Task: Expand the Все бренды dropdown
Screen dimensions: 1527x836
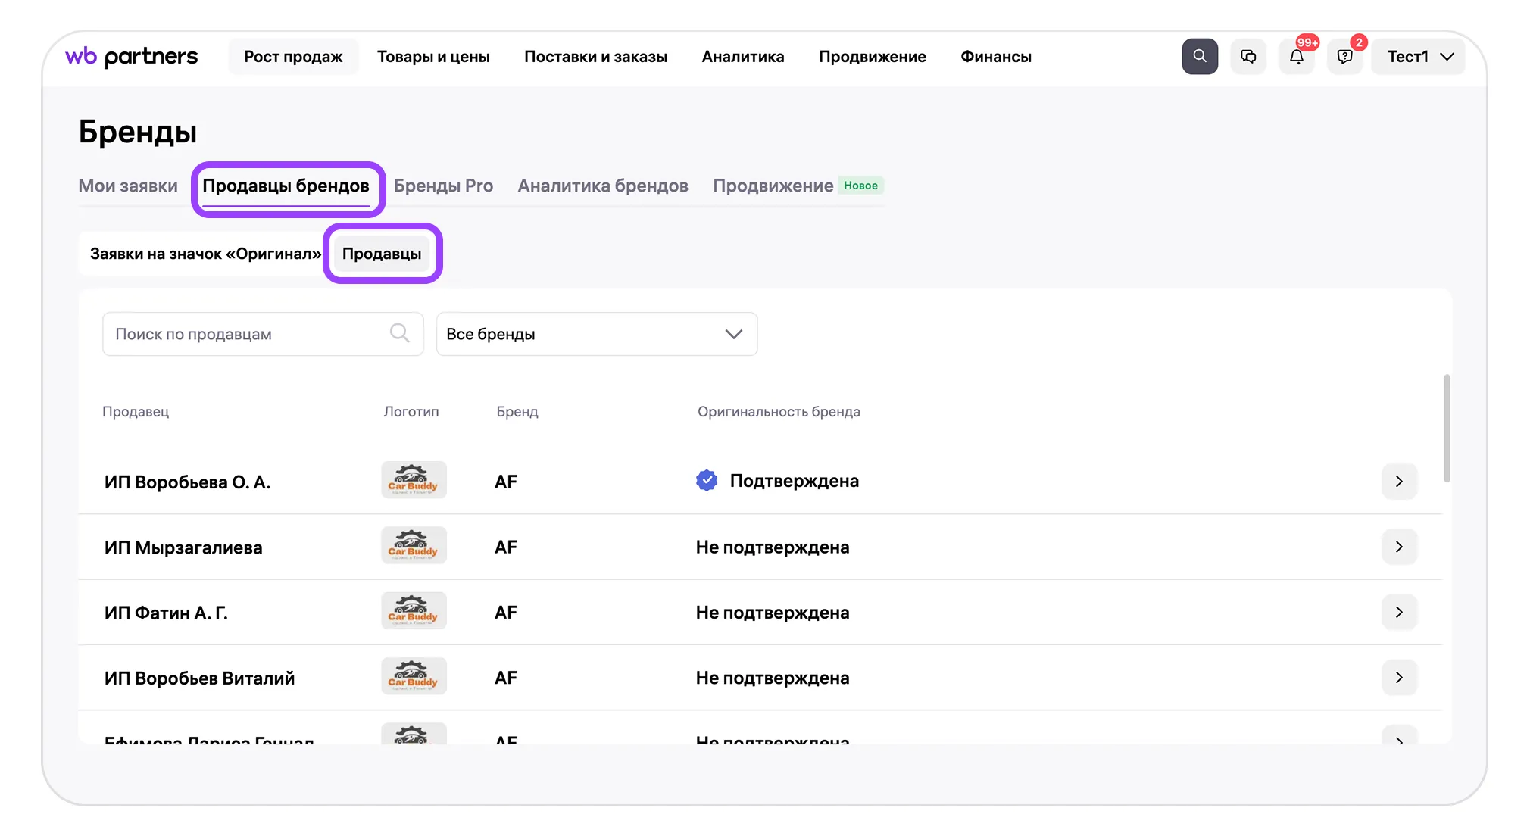Action: [x=597, y=334]
